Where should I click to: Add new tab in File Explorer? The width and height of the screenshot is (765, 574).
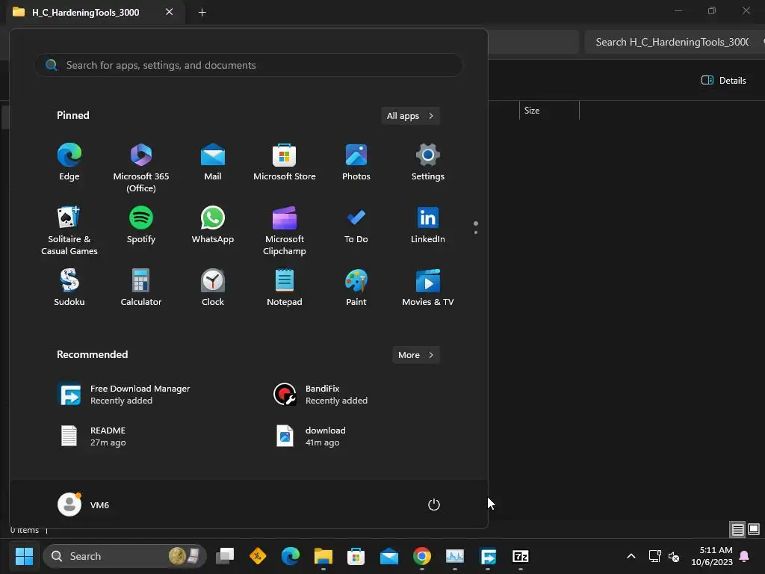pyautogui.click(x=202, y=12)
